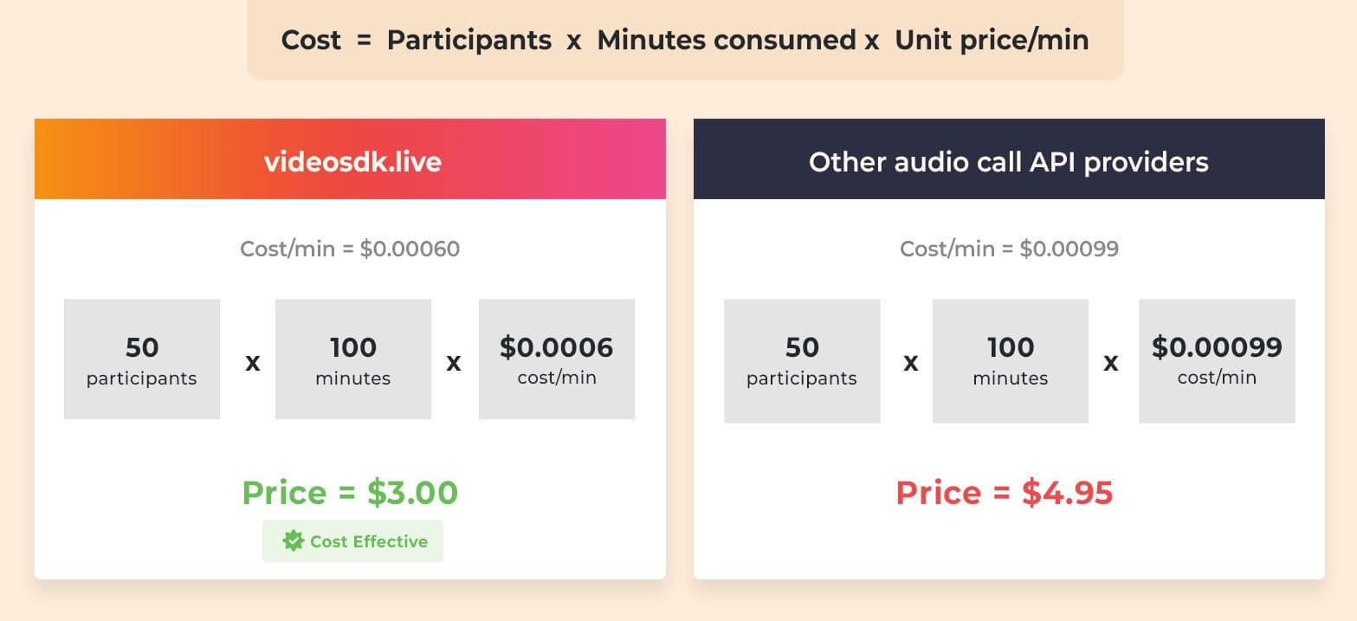
Task: Click the second multiplication sign in videosdk.live card
Action: (453, 362)
